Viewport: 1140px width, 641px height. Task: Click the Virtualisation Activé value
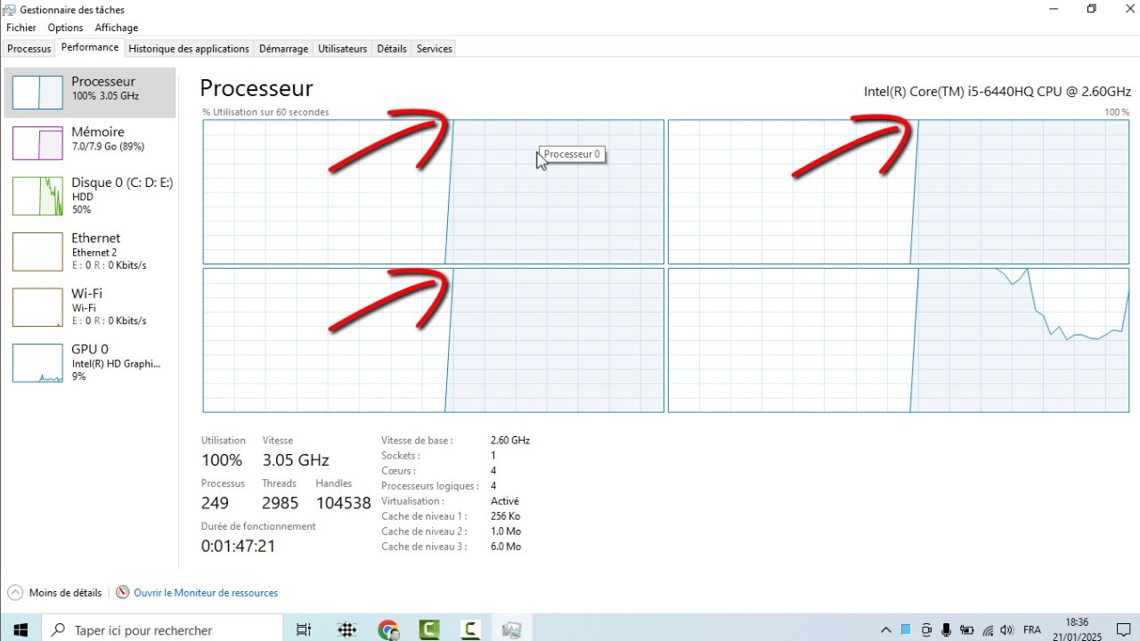[x=505, y=501]
